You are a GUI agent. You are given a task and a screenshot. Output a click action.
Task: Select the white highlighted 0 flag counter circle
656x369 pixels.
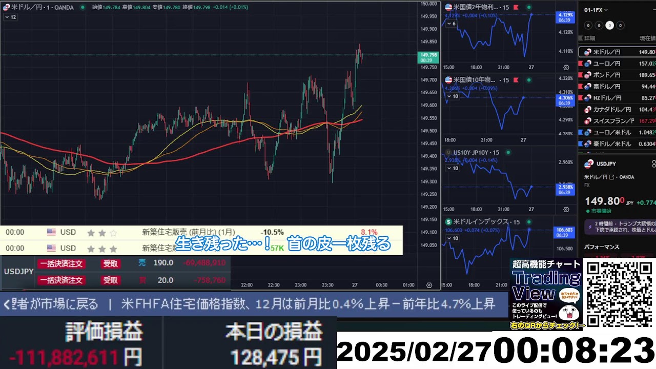(x=609, y=25)
